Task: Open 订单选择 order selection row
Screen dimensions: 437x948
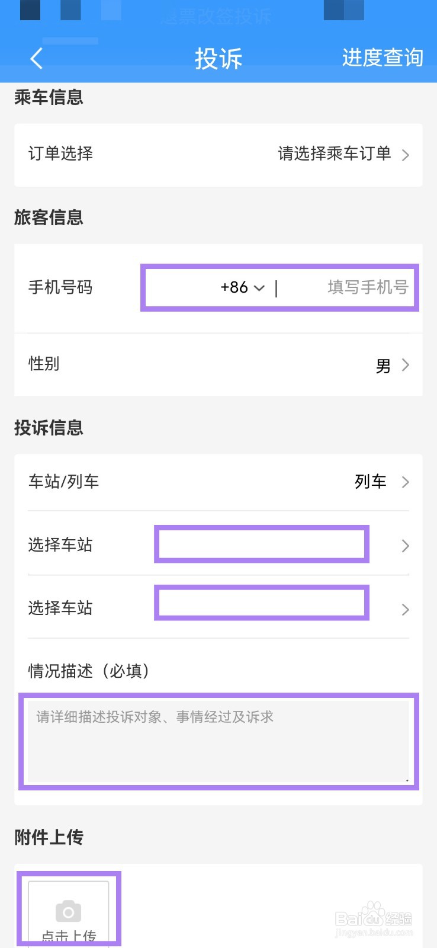Action: pyautogui.click(x=218, y=155)
